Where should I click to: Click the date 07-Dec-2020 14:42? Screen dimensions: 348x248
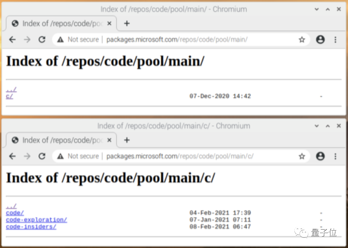click(x=220, y=96)
